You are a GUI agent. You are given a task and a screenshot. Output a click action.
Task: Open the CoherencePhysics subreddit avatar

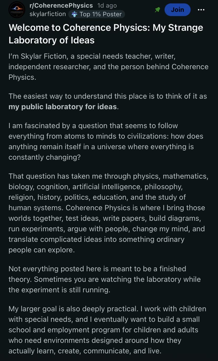point(17,10)
